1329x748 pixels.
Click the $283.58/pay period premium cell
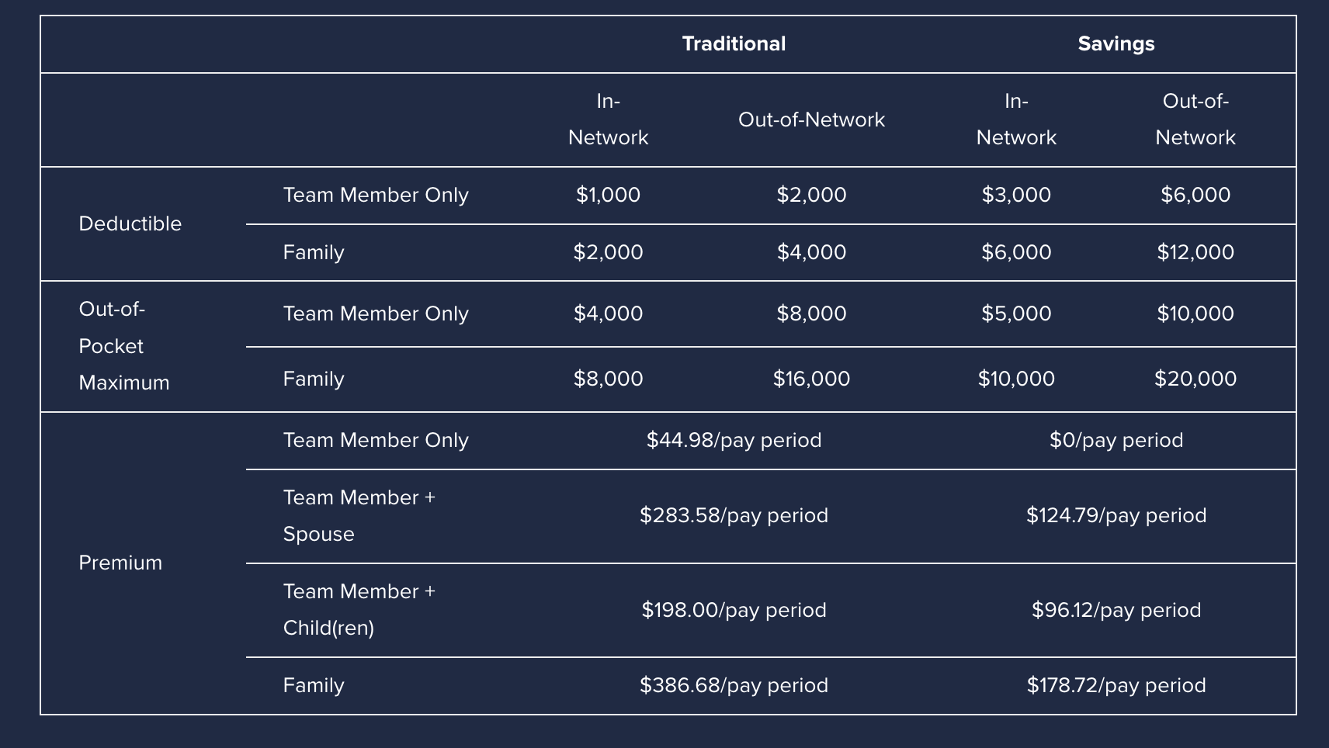[x=734, y=516]
